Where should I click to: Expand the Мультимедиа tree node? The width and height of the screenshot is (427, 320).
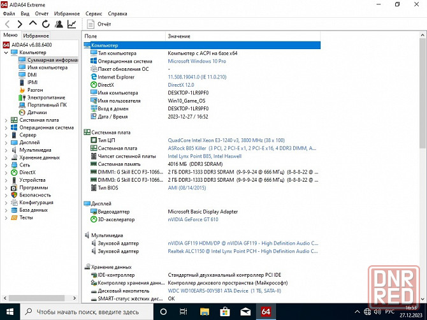click(6, 150)
